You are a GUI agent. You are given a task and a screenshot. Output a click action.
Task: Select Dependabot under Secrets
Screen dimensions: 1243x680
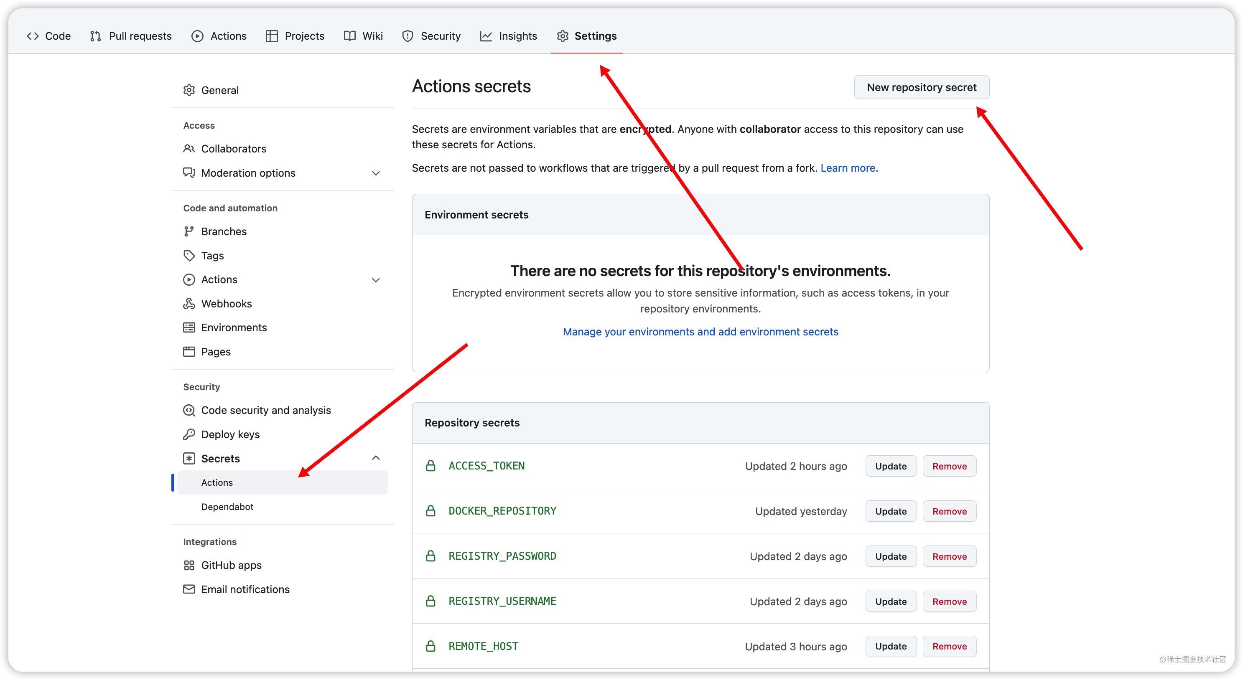282,507
